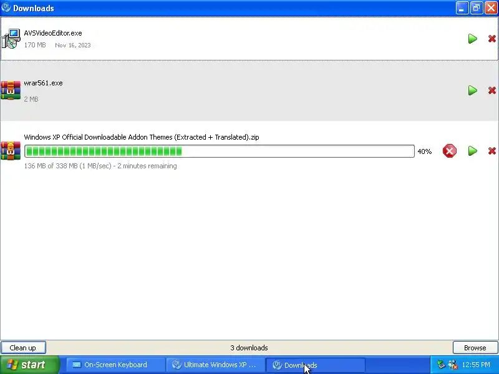This screenshot has height=374, width=499.
Task: Click the Downloads title bar browser icon
Action: pos(6,7)
